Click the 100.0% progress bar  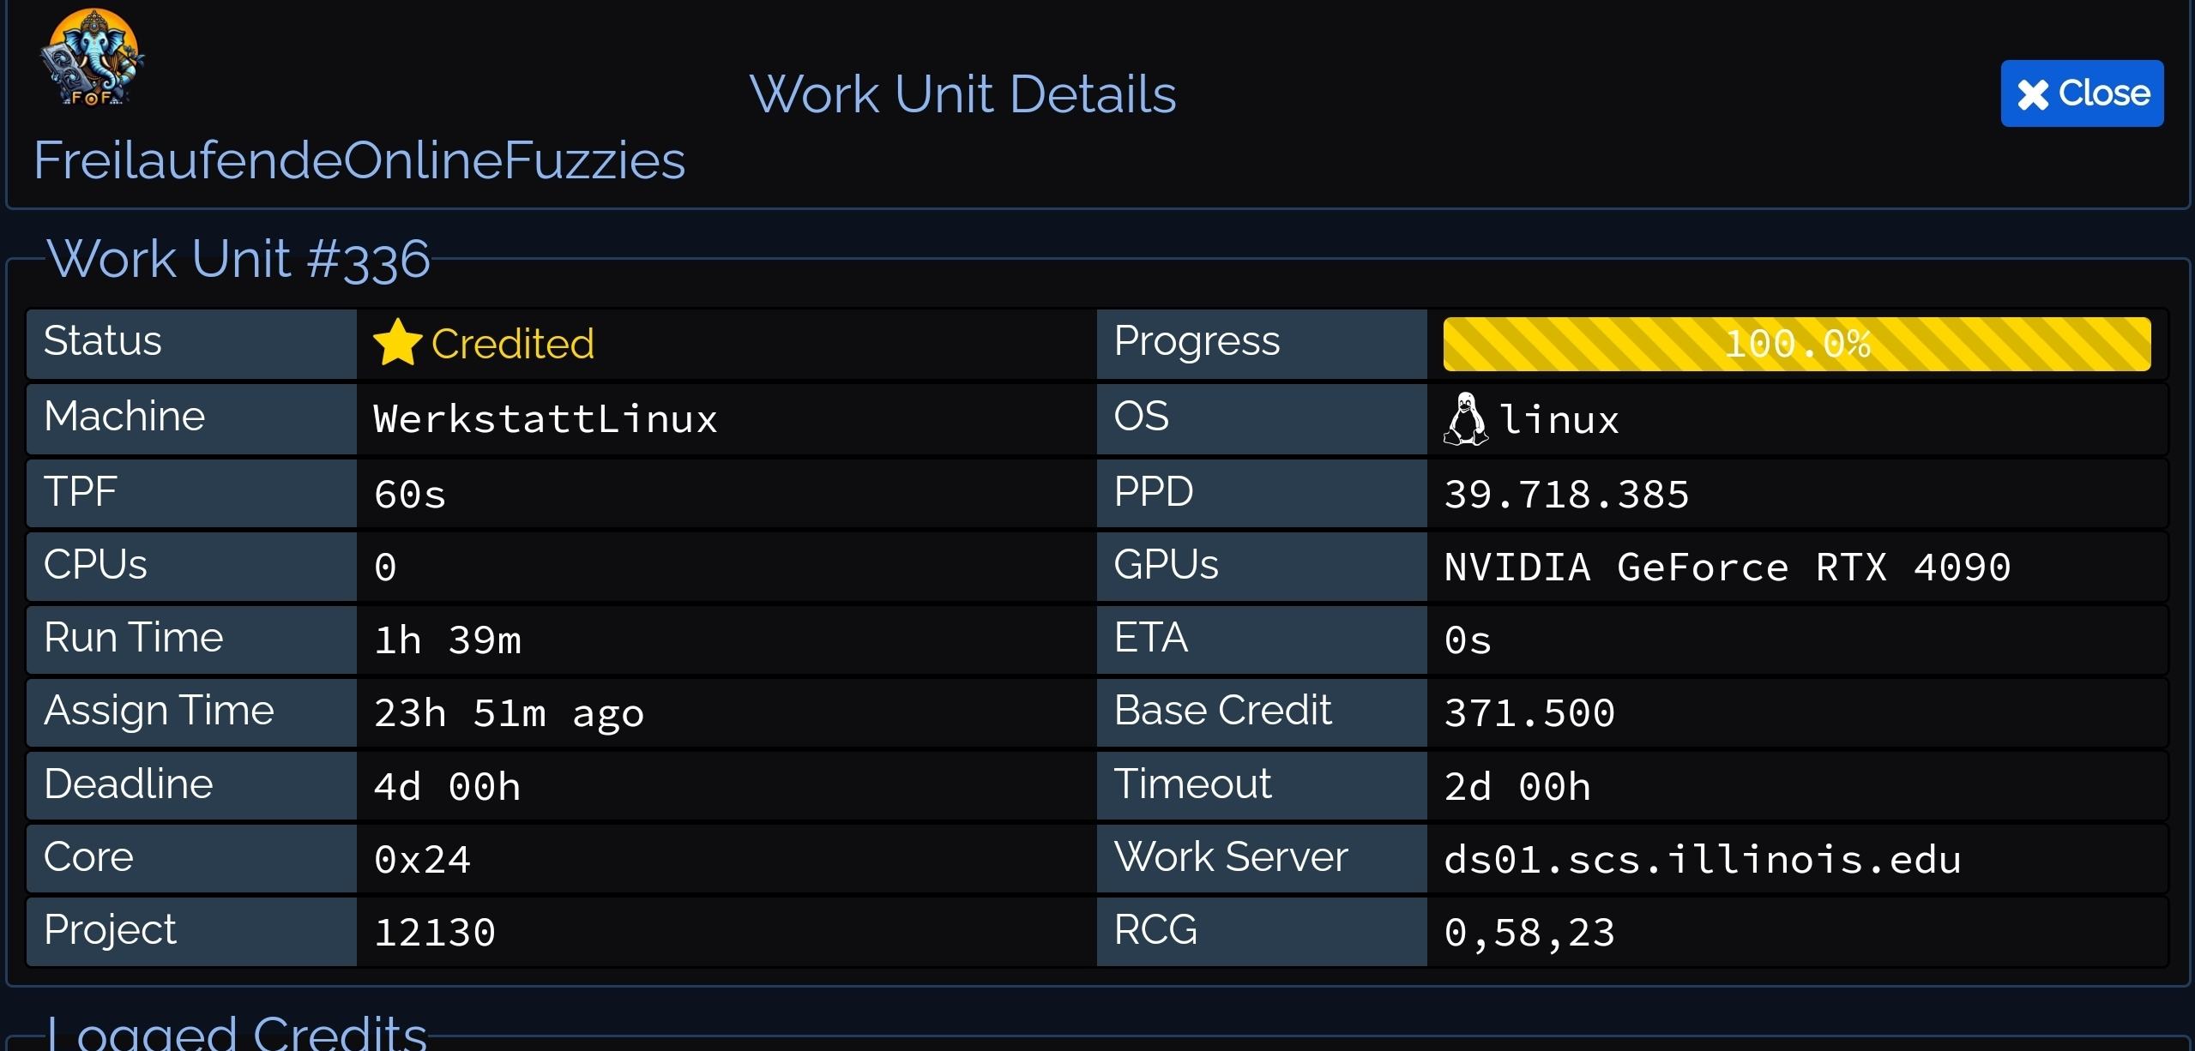(x=1796, y=344)
